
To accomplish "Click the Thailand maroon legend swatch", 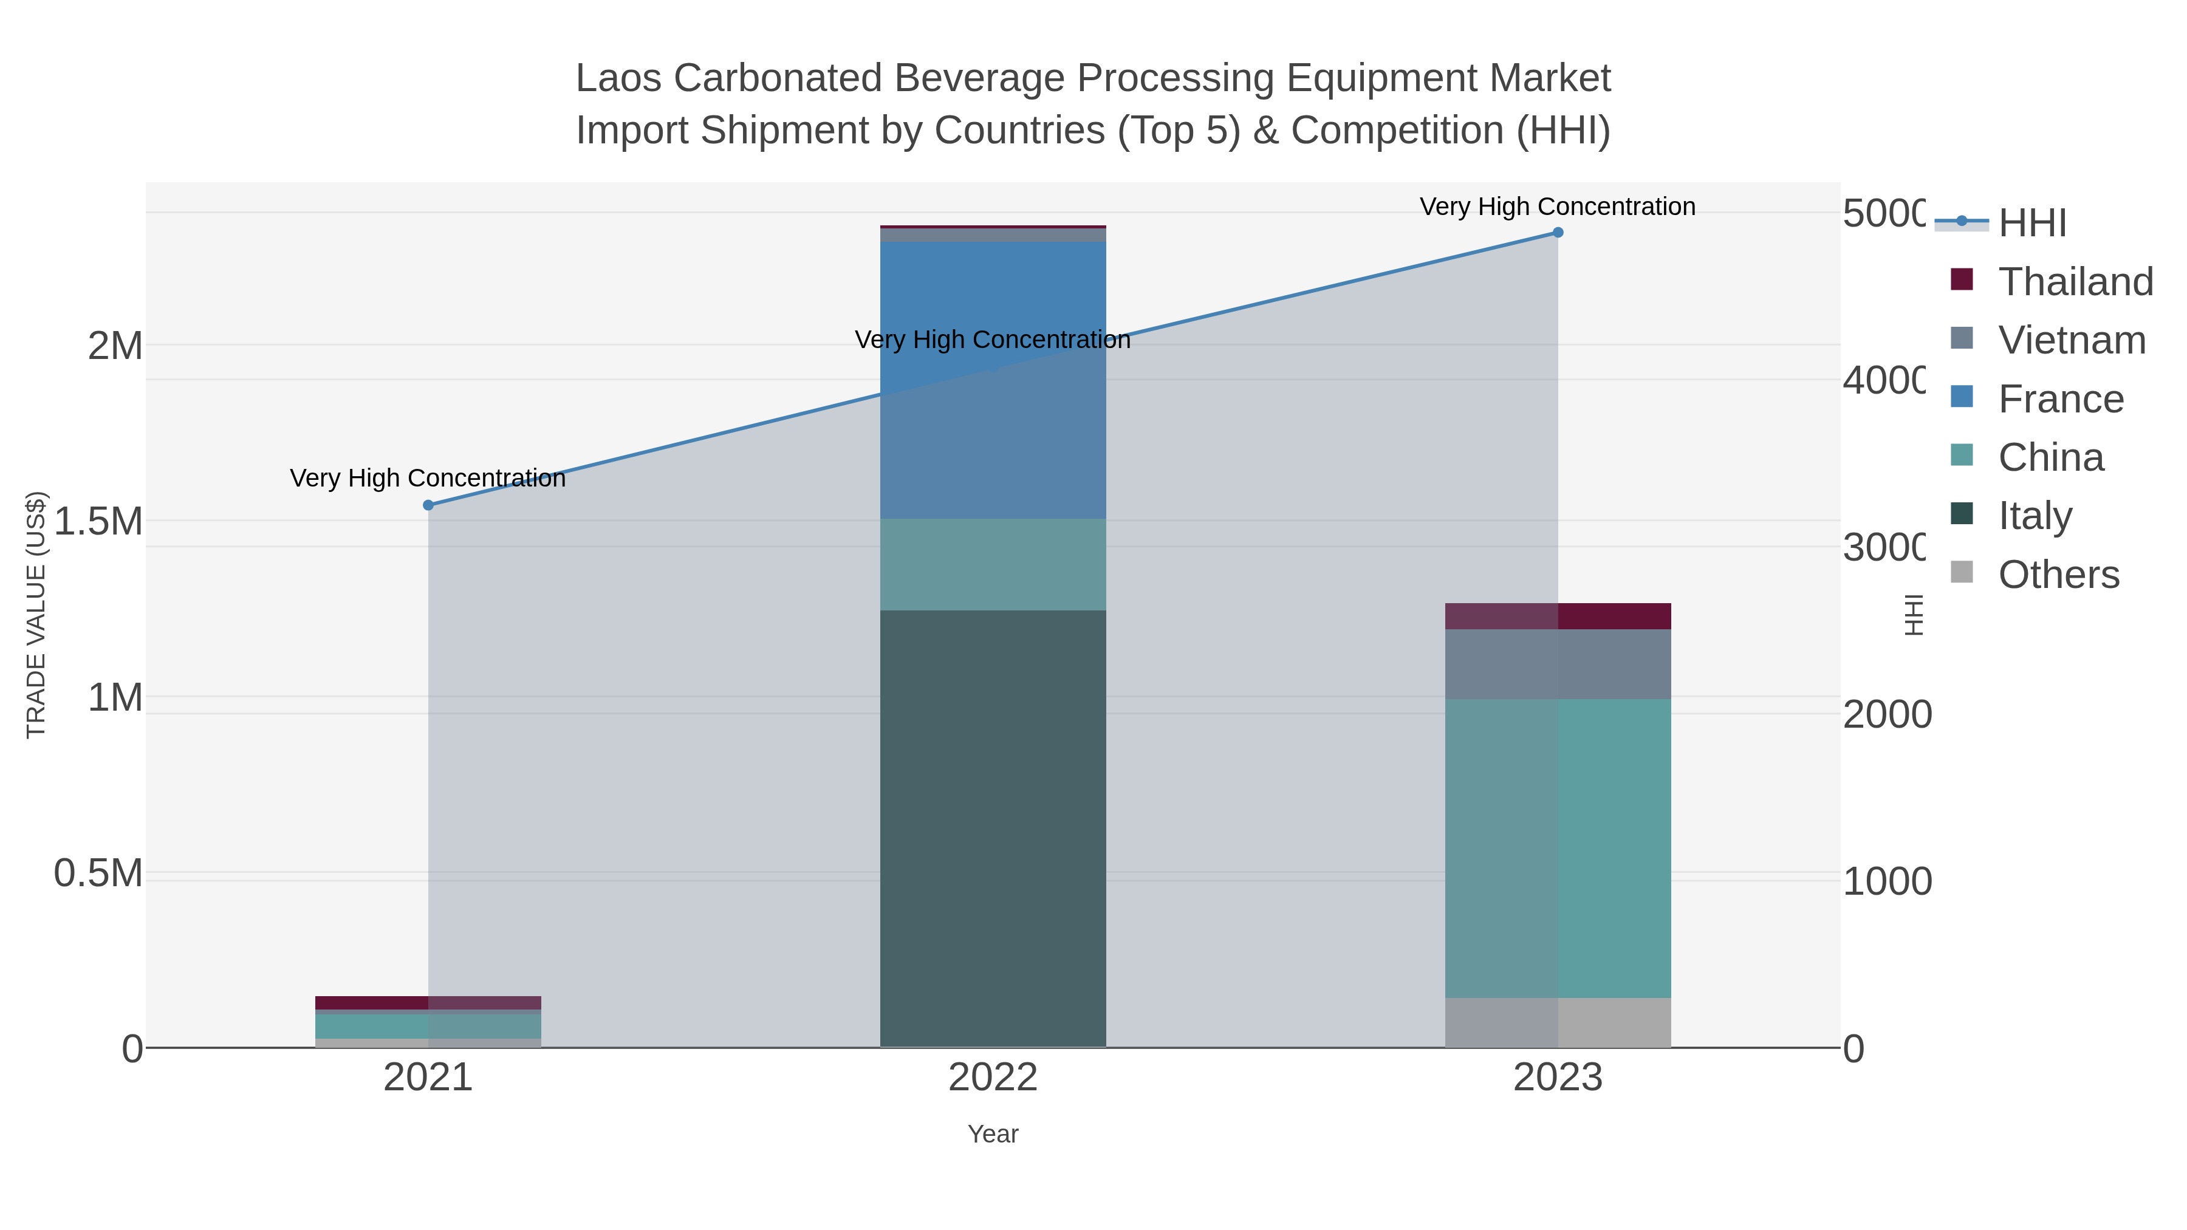I will point(1962,279).
